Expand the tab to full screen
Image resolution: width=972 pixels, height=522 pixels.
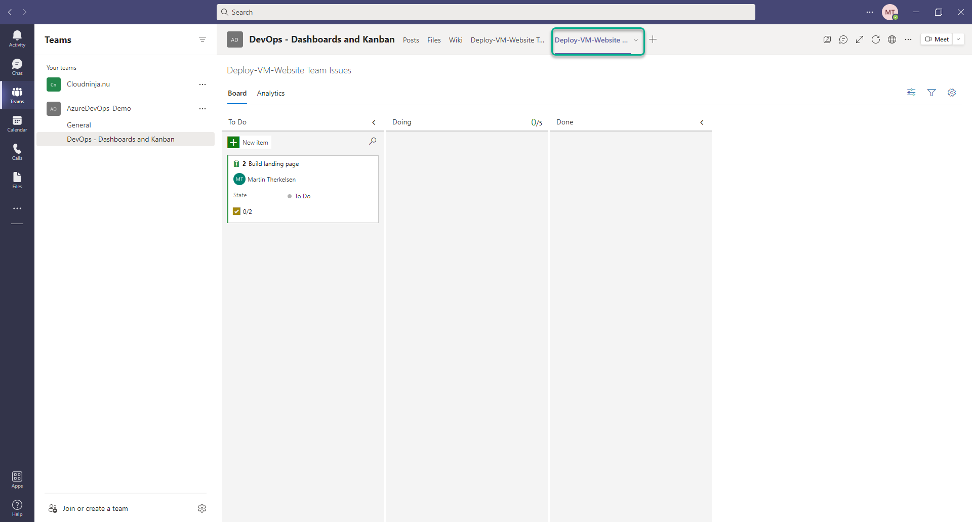coord(860,39)
